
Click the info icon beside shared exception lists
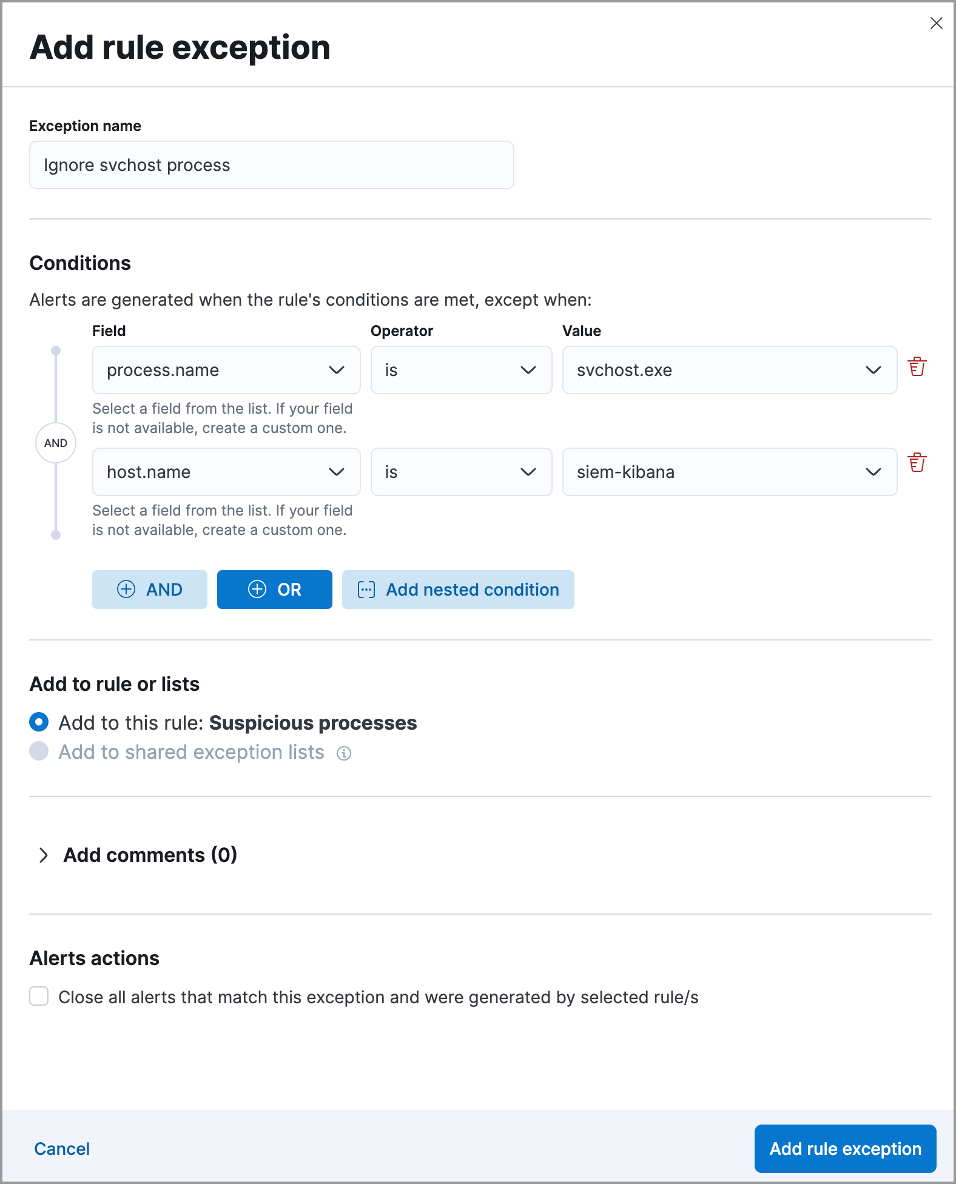coord(344,753)
